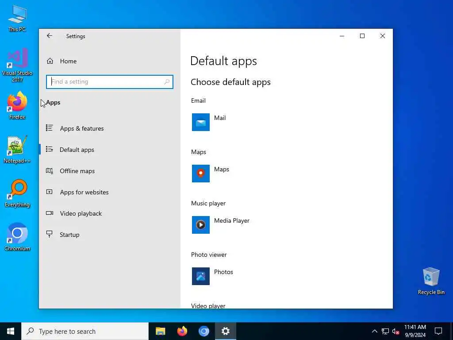Maximize the Settings window
The height and width of the screenshot is (340, 453).
pos(362,36)
